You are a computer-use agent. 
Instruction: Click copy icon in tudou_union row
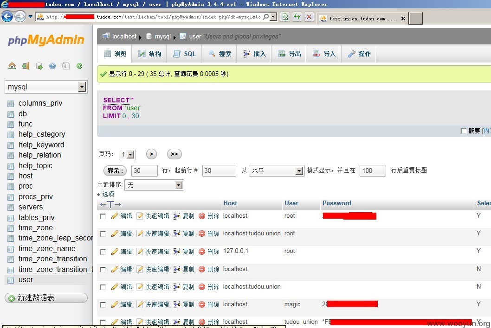[x=177, y=322]
